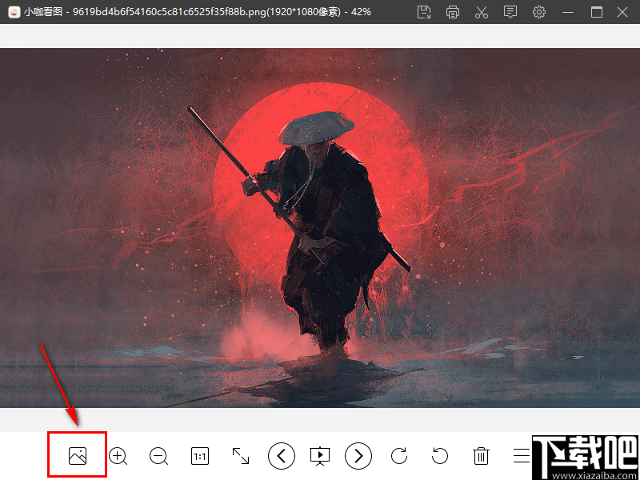This screenshot has width=640, height=480.
Task: Zoom in with the magnifier plus icon
Action: coord(118,455)
